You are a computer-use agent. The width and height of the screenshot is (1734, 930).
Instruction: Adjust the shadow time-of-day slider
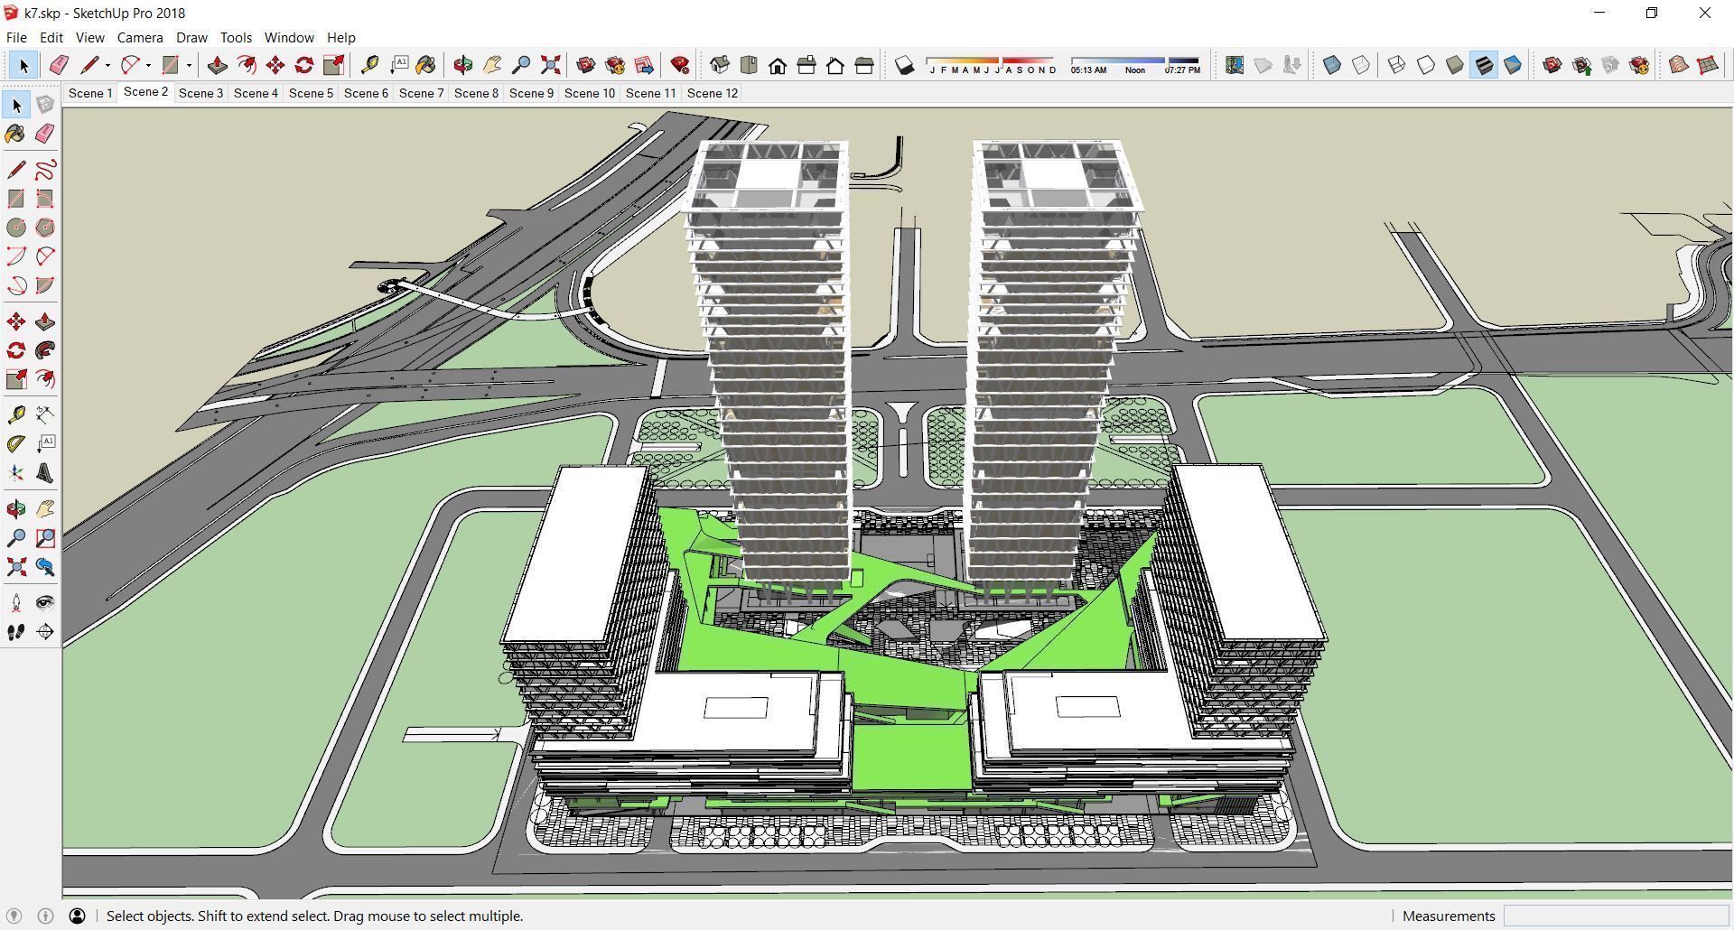coord(1135,65)
